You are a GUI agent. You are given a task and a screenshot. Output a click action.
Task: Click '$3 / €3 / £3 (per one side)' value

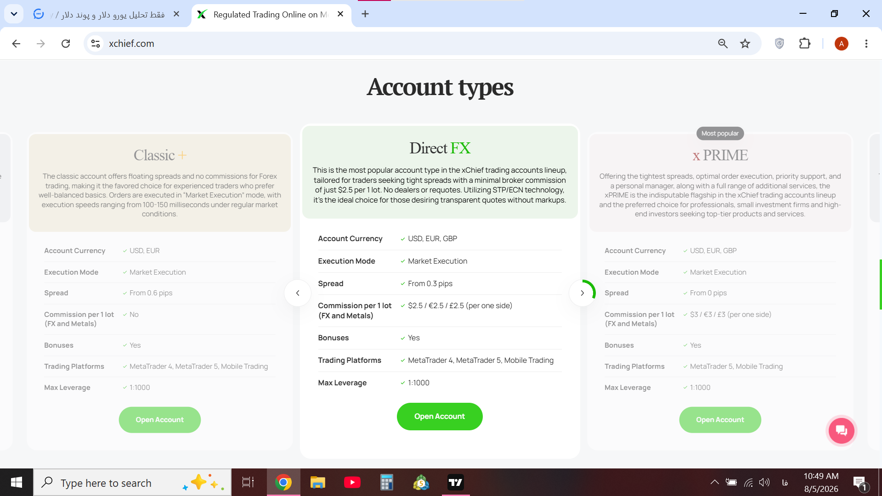[730, 315]
